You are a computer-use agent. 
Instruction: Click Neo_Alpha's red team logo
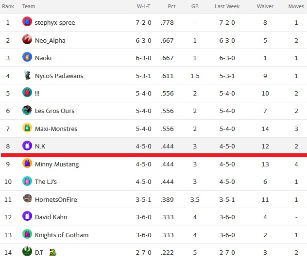27,39
